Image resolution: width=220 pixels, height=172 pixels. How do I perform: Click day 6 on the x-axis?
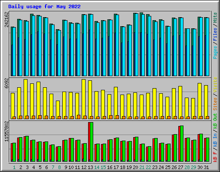click(x=46, y=167)
